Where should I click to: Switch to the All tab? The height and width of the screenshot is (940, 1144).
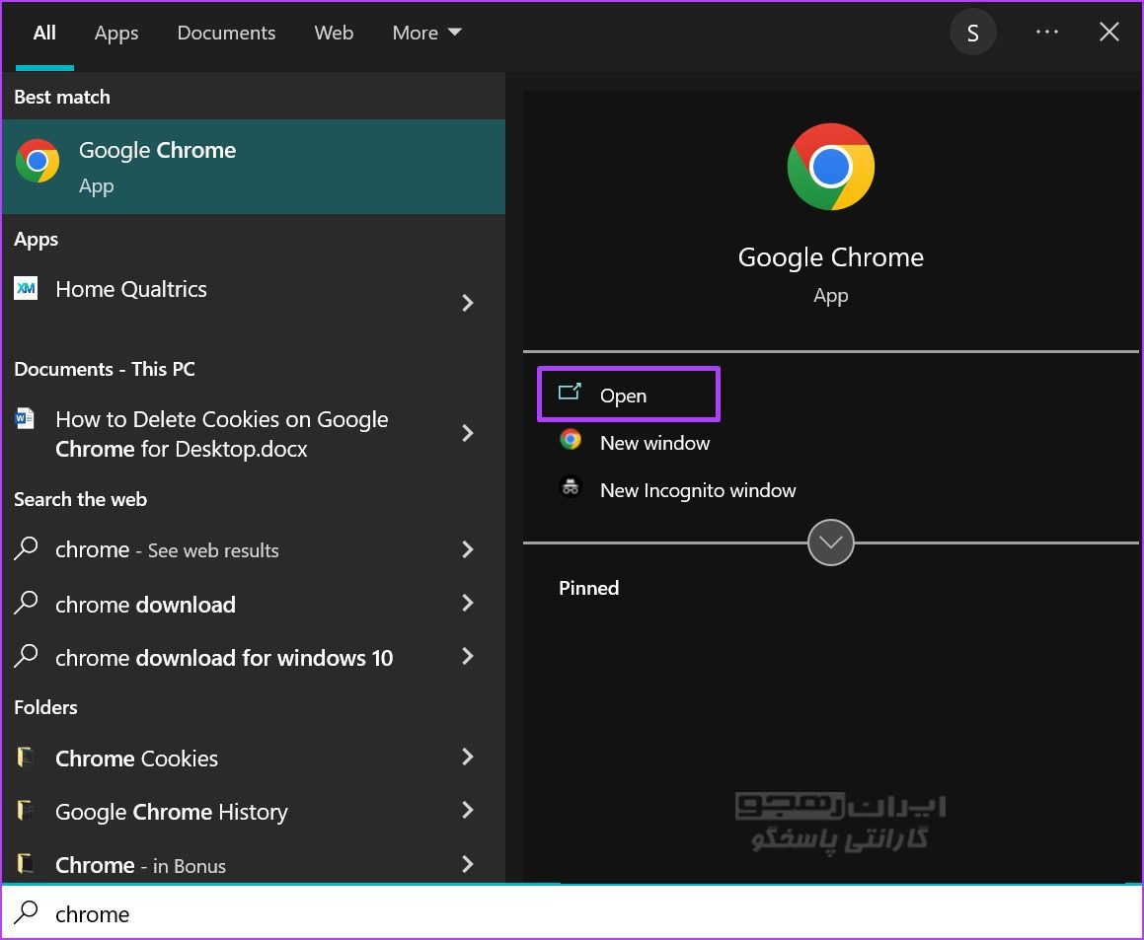(x=44, y=33)
